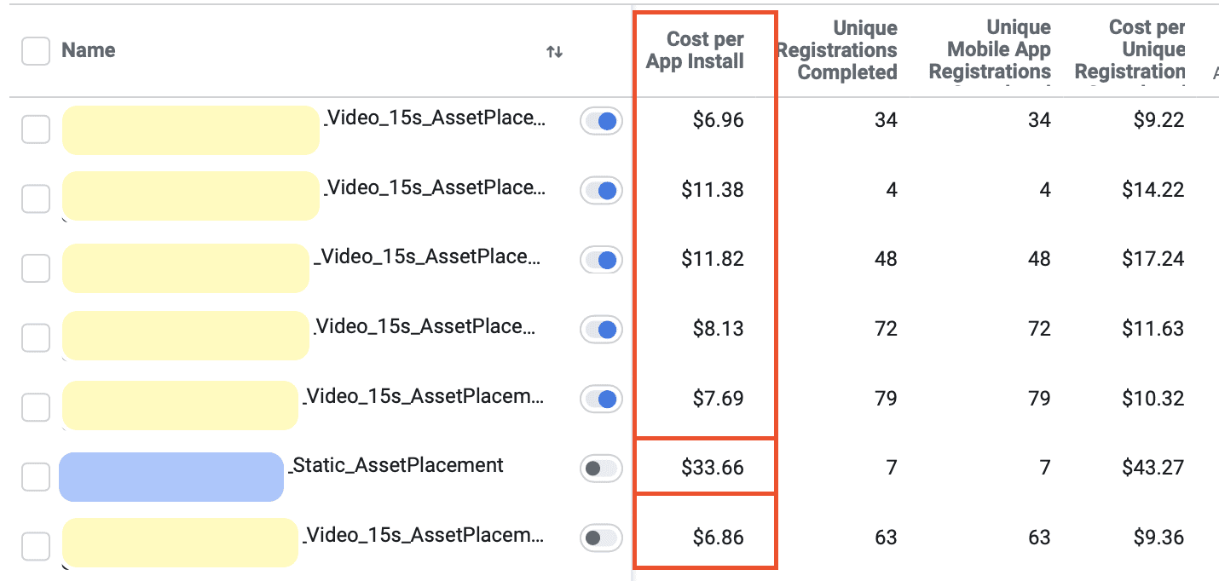Image resolution: width=1219 pixels, height=581 pixels.
Task: Click 79 under Unique Mobile App Registrations
Action: click(x=1039, y=398)
